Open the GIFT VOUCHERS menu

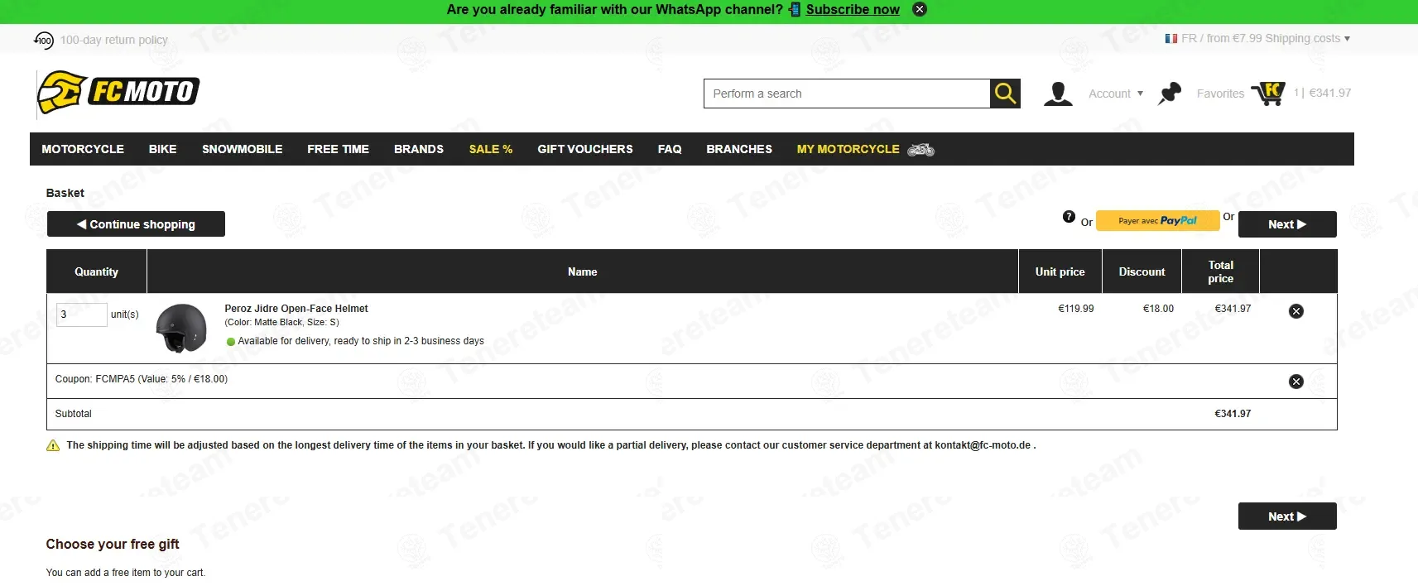(x=585, y=149)
